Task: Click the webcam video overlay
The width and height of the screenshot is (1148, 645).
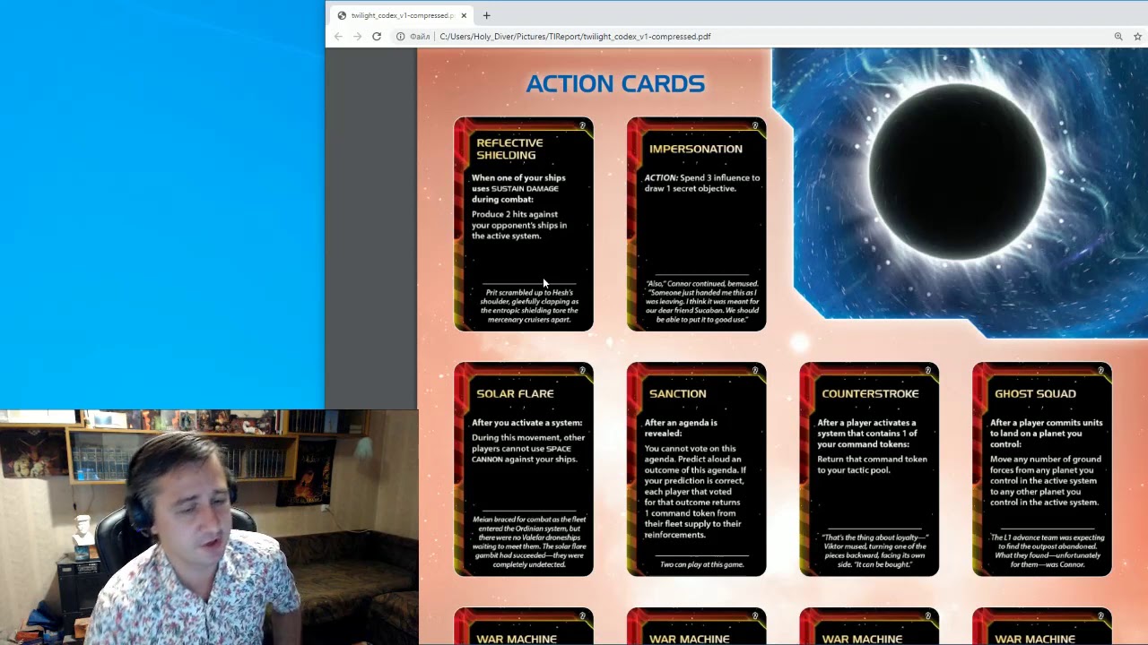Action: click(x=209, y=528)
